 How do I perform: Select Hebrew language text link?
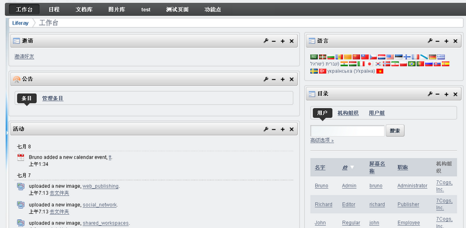[324, 64]
